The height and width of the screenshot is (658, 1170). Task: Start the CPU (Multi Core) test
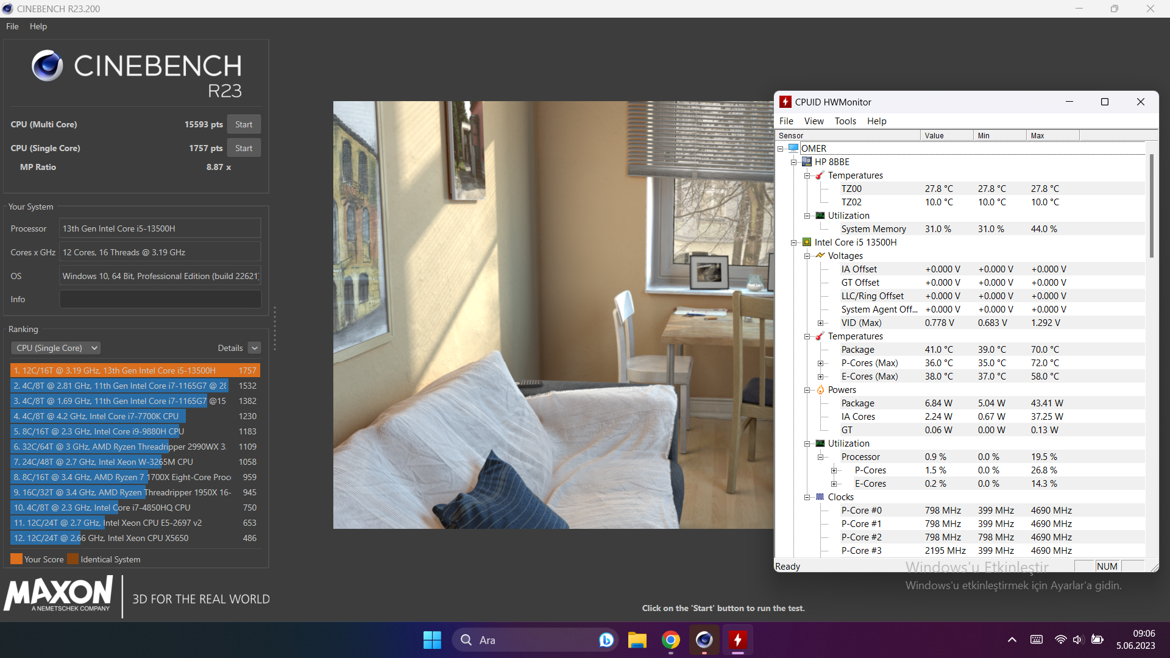click(244, 124)
